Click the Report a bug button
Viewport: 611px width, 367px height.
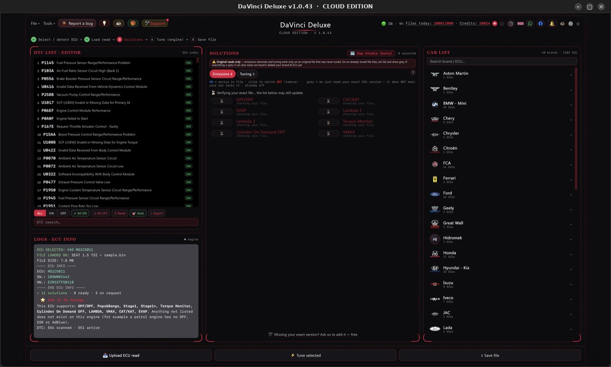[x=78, y=23]
